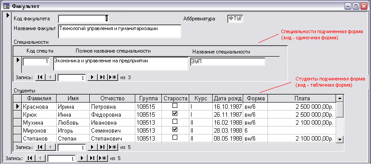Go to previous record in Студенты navigator
The image size is (371, 164).
(x=50, y=147)
